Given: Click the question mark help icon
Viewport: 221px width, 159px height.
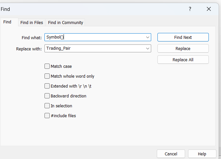Looking at the screenshot, I should (190, 9).
